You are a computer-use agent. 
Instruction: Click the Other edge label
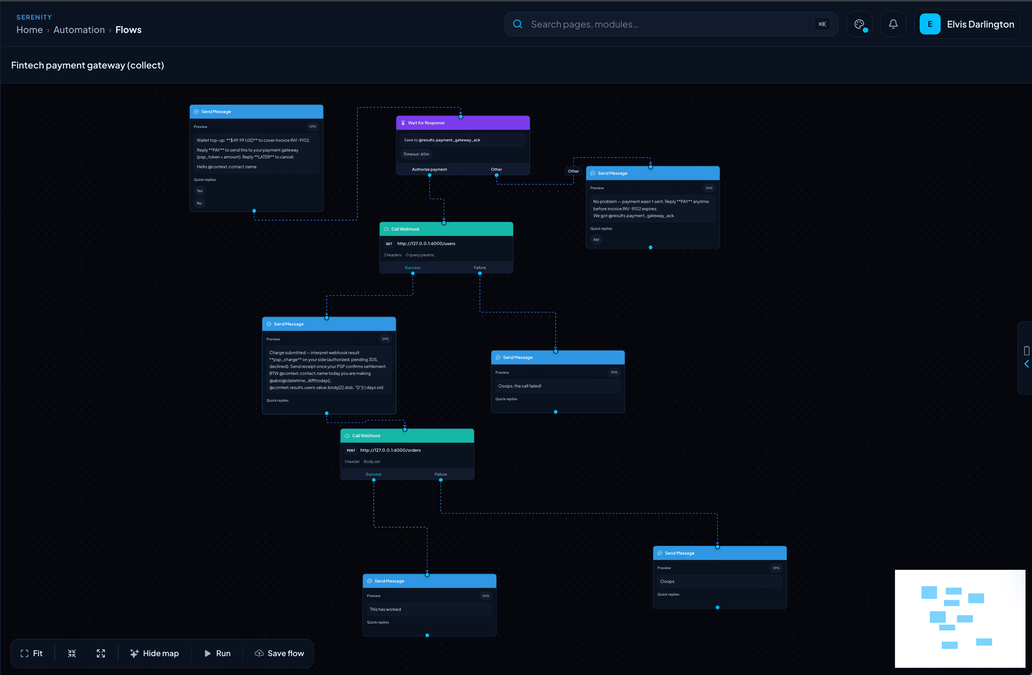coord(573,171)
